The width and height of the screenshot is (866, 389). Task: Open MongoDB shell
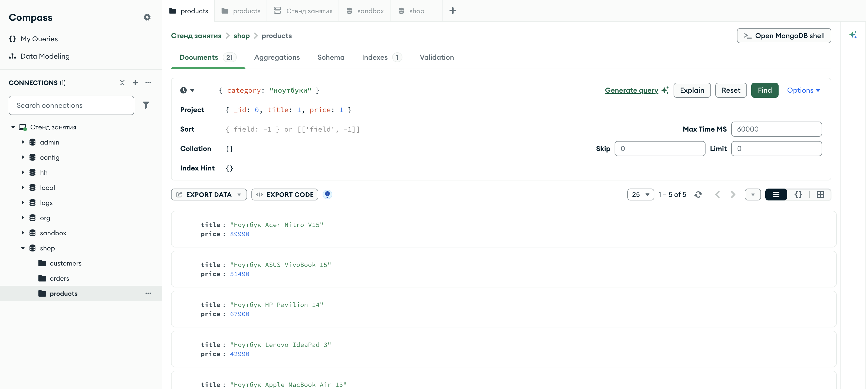coord(784,36)
